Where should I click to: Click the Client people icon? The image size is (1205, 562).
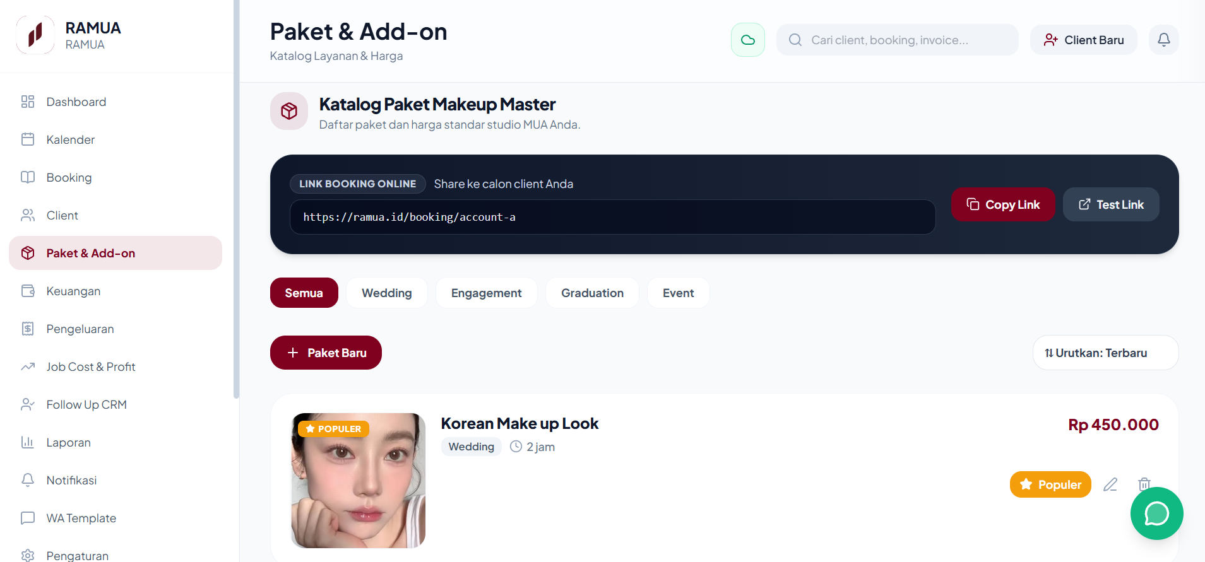28,215
